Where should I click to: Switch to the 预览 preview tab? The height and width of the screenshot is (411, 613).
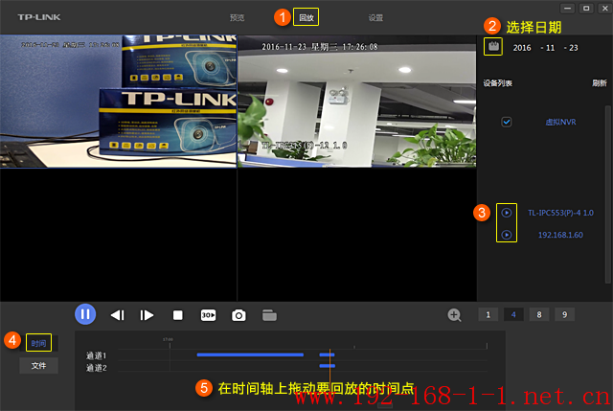click(x=237, y=17)
